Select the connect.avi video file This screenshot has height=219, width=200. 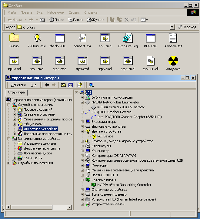point(82,38)
